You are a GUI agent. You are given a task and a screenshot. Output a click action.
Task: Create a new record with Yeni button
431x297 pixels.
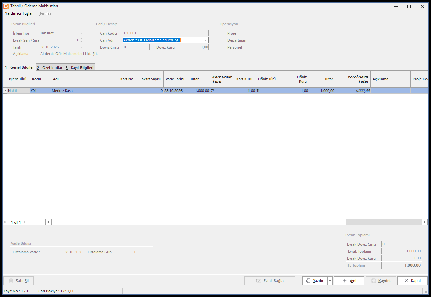tap(349, 281)
